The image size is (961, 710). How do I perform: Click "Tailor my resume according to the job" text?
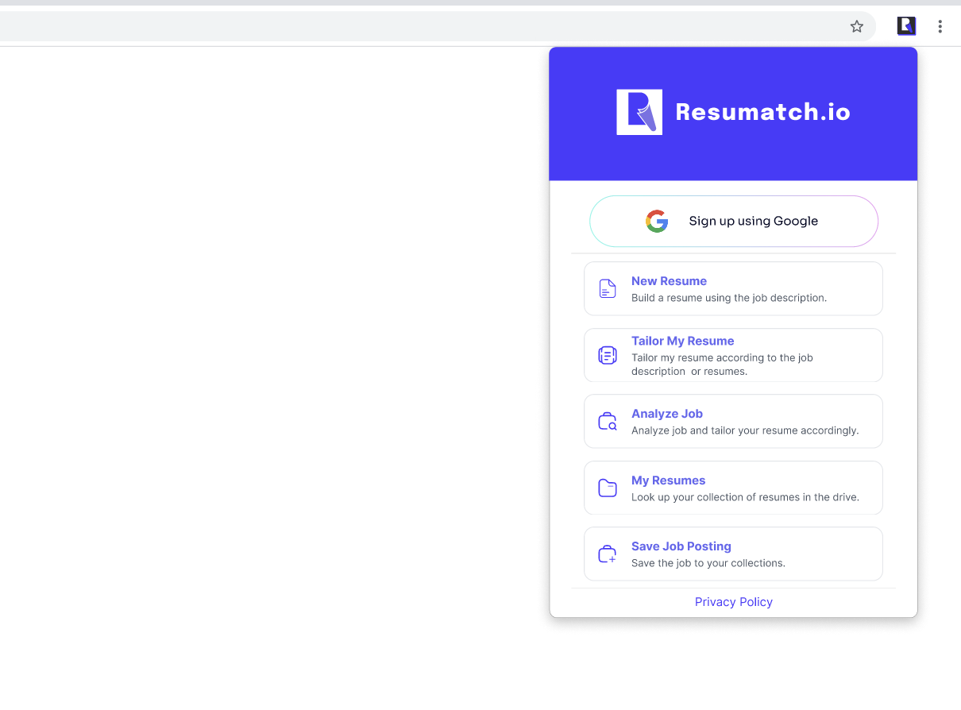[723, 358]
